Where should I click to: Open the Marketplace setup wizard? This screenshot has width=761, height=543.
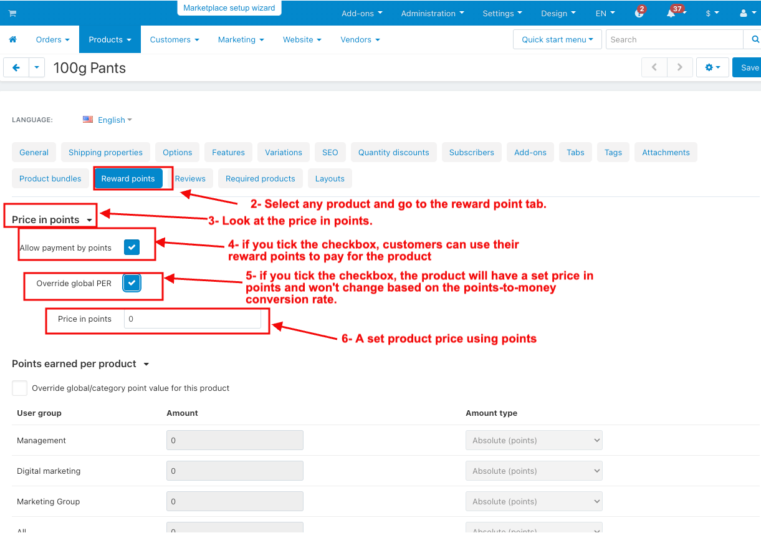click(229, 8)
